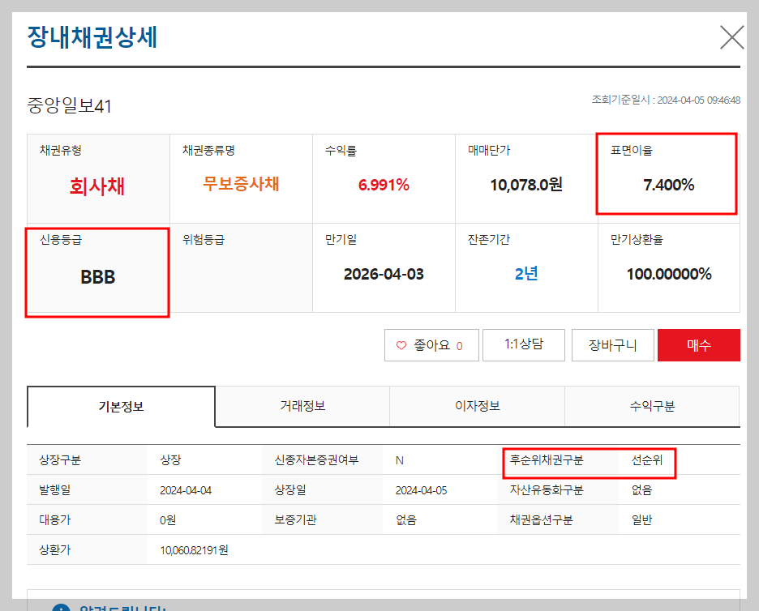759x611 pixels.
Task: Select the 6.991% yield value
Action: pyautogui.click(x=384, y=185)
